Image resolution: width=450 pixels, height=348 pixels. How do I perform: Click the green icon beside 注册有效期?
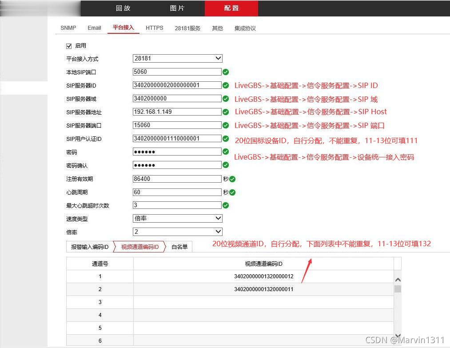point(232,179)
